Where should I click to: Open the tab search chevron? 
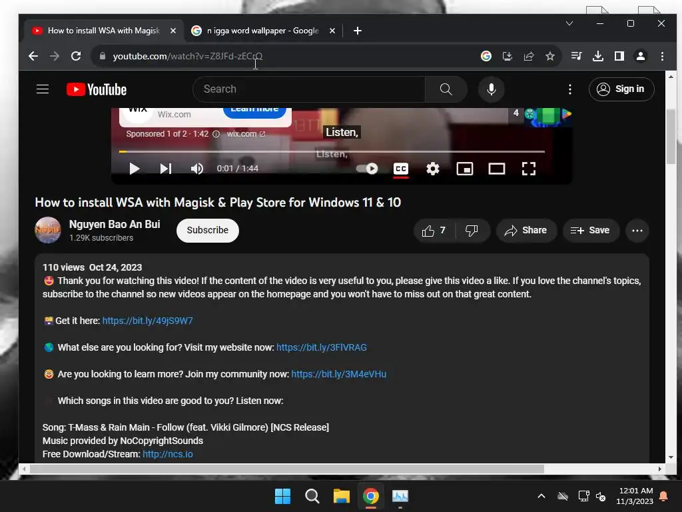569,23
